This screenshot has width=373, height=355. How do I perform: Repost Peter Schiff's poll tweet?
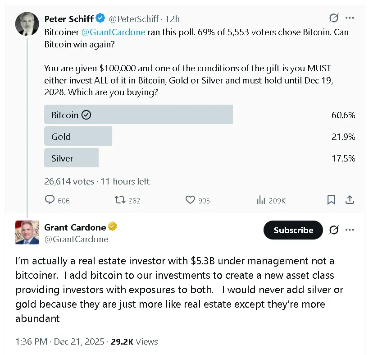[x=120, y=200]
